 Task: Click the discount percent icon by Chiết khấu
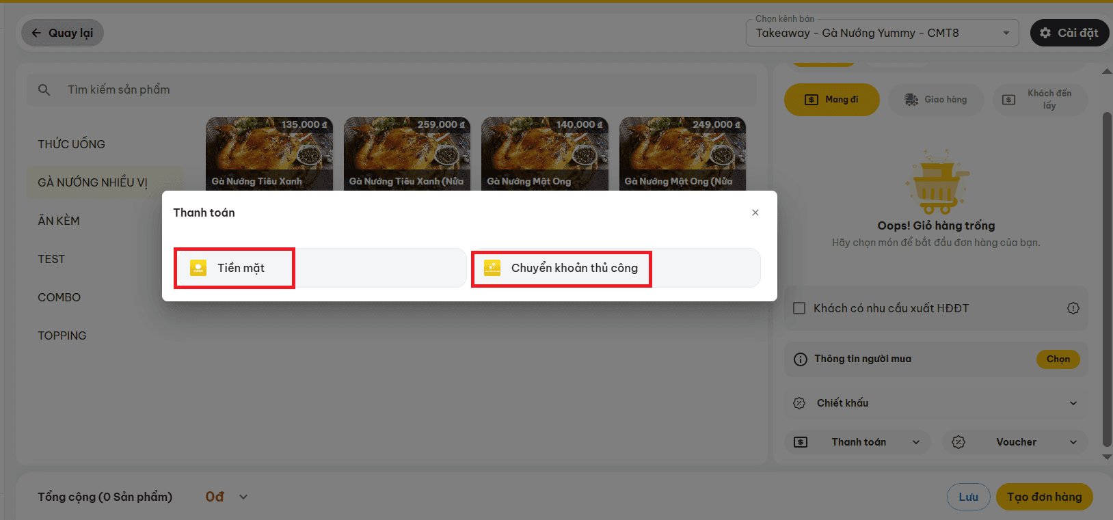(x=799, y=403)
